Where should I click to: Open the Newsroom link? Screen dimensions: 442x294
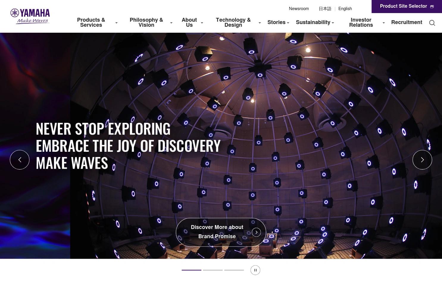click(299, 9)
